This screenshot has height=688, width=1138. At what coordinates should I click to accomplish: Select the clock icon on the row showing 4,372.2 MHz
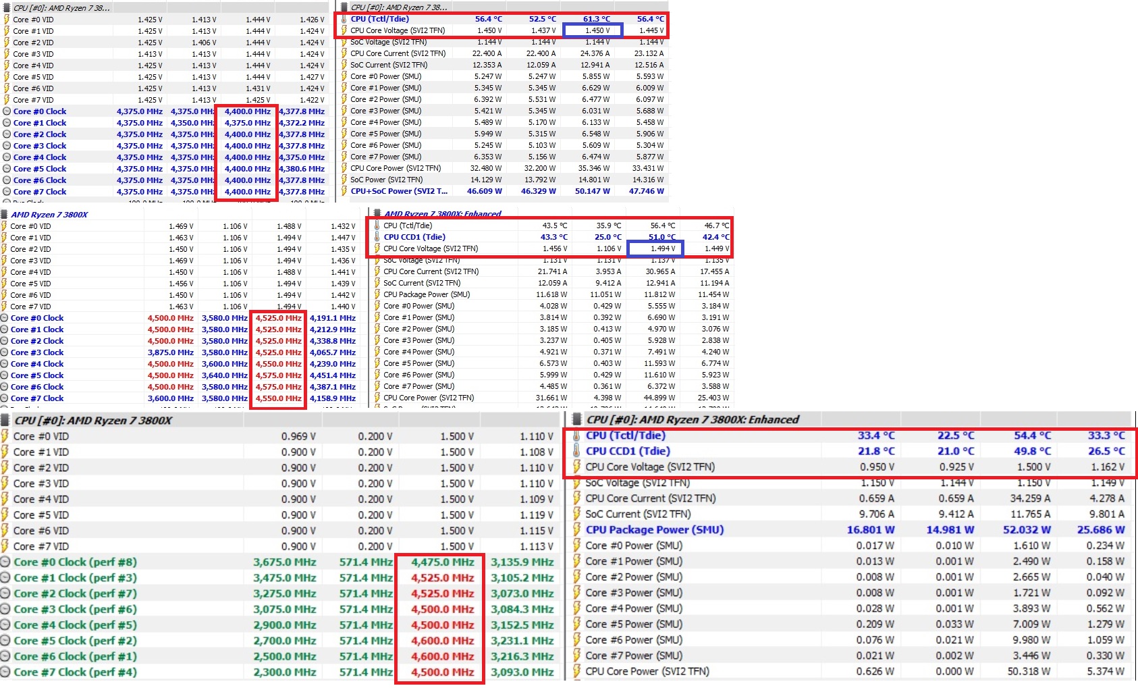tap(7, 123)
